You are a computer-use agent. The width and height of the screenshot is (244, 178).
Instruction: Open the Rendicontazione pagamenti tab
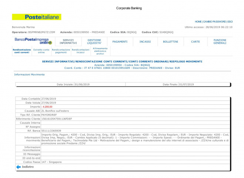(x=61, y=51)
